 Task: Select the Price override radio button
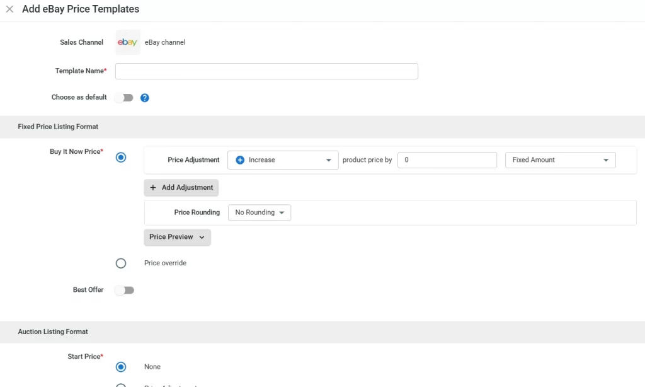pyautogui.click(x=121, y=263)
